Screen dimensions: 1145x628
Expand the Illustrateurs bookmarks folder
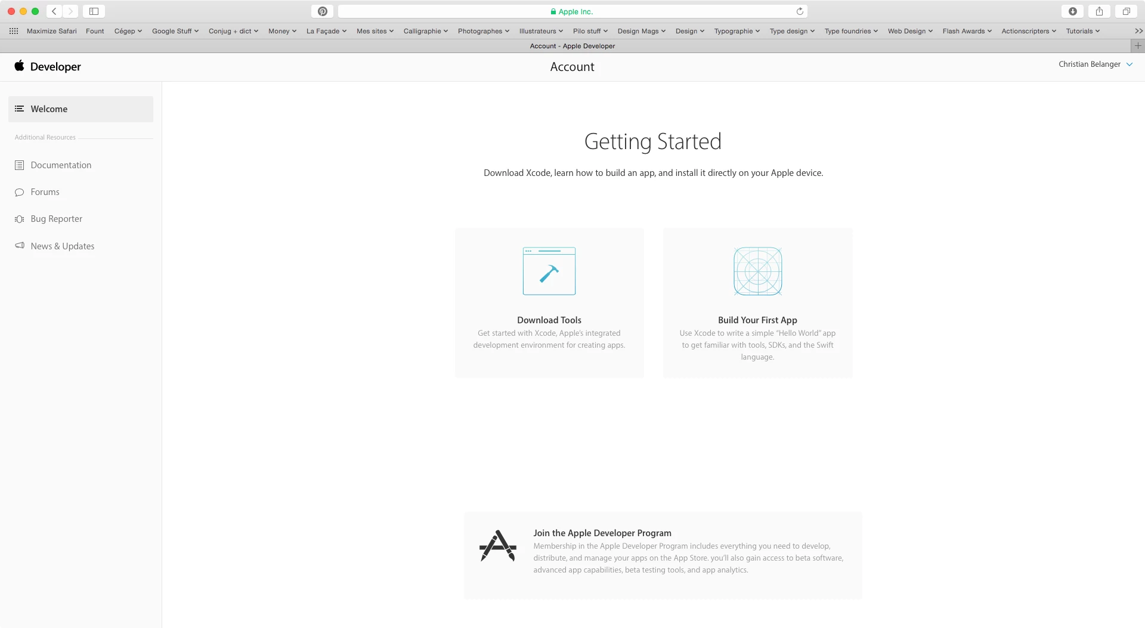tap(541, 31)
